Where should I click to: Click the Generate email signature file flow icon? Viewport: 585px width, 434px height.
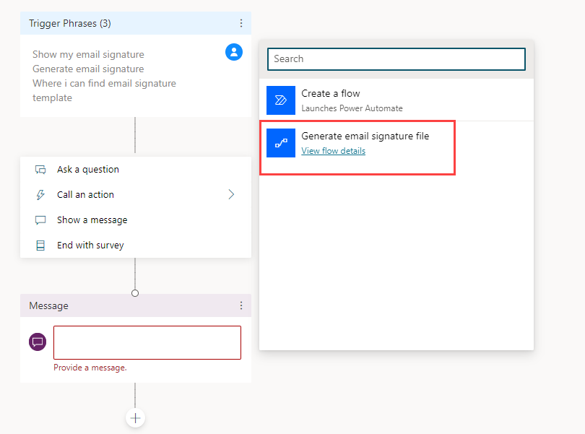click(x=281, y=143)
